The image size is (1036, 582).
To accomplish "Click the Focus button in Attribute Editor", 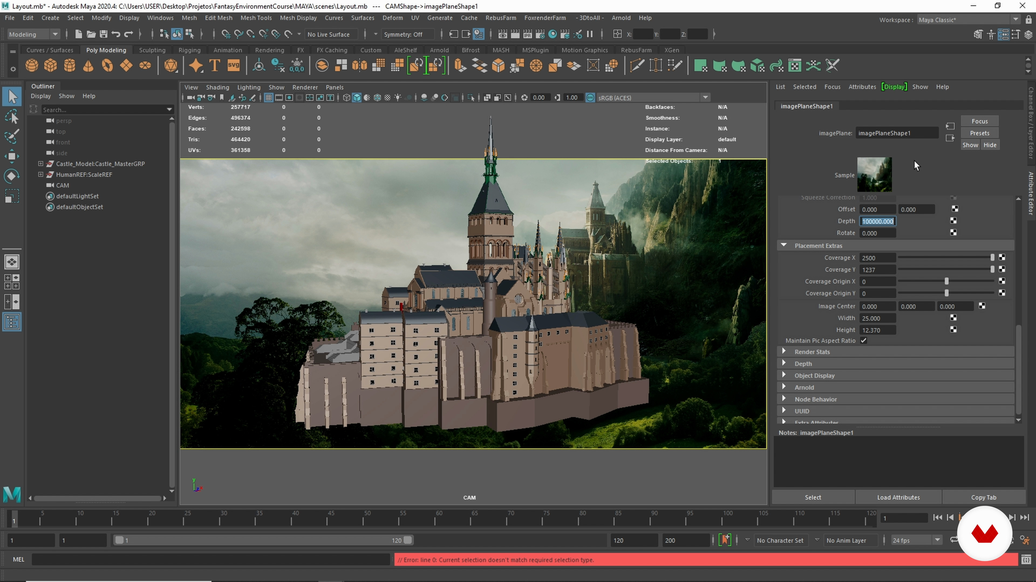I will point(980,121).
